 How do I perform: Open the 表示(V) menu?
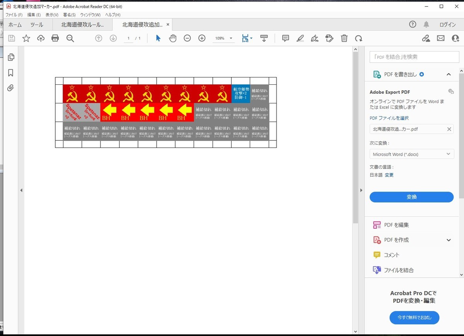(x=52, y=15)
